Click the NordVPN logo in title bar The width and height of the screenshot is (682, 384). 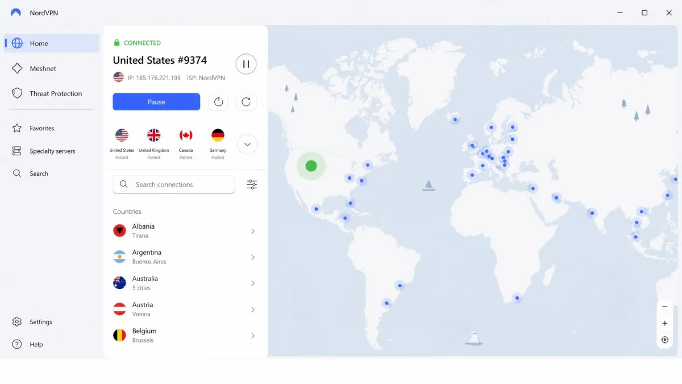tap(16, 13)
